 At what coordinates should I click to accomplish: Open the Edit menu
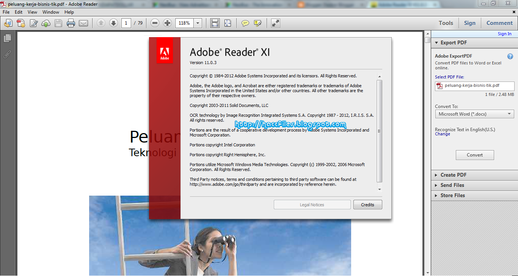tap(19, 12)
